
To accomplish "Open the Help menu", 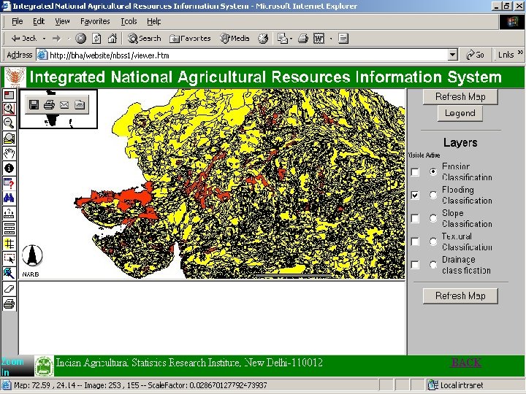I will [154, 21].
